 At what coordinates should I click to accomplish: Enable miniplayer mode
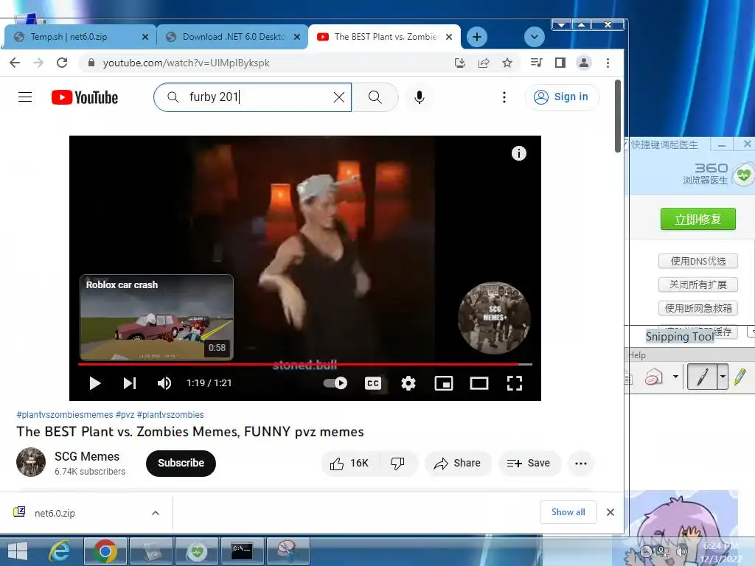pos(443,383)
